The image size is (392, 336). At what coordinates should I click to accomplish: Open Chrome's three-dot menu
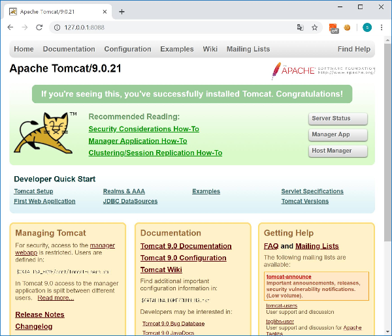[x=382, y=27]
